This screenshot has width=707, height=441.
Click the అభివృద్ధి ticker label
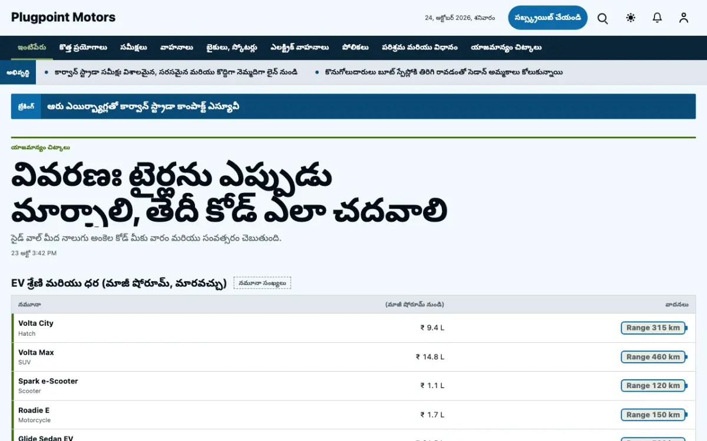click(19, 72)
